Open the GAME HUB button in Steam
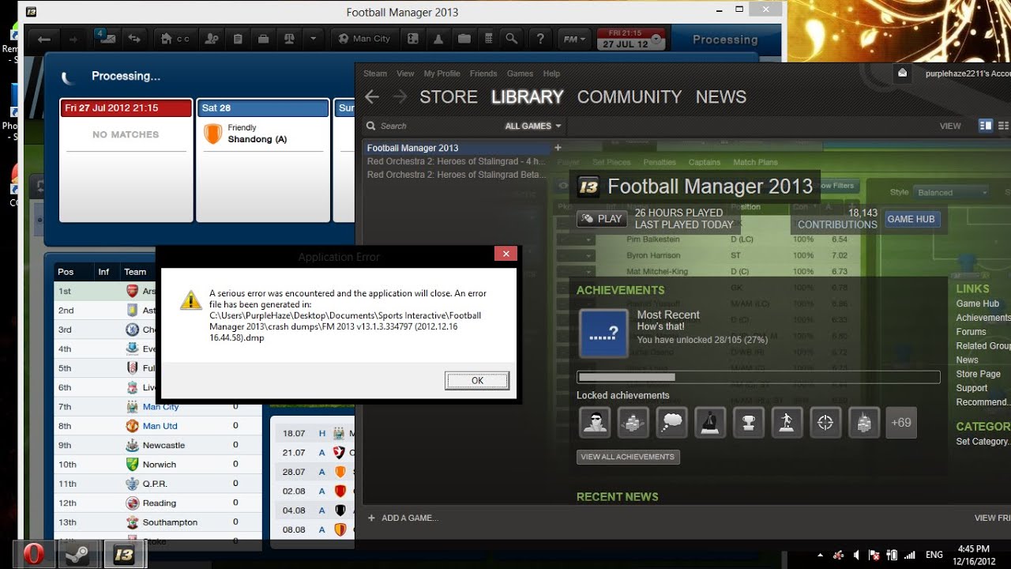This screenshot has height=569, width=1011. [911, 219]
